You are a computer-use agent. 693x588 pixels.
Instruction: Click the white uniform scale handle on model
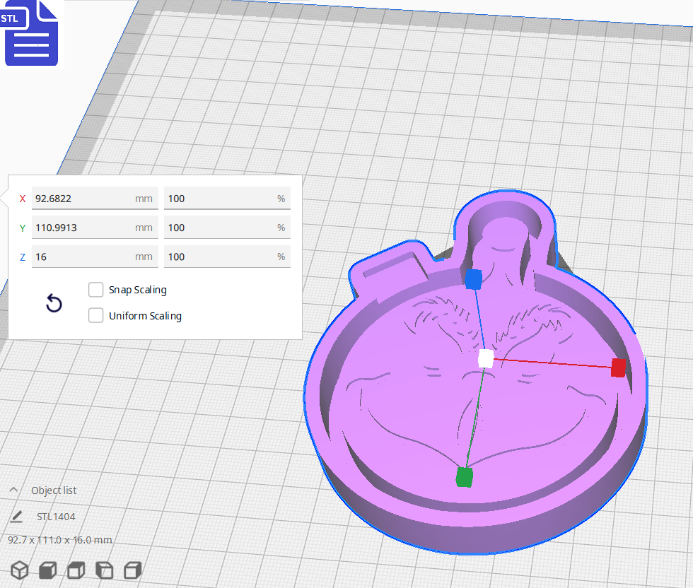485,359
